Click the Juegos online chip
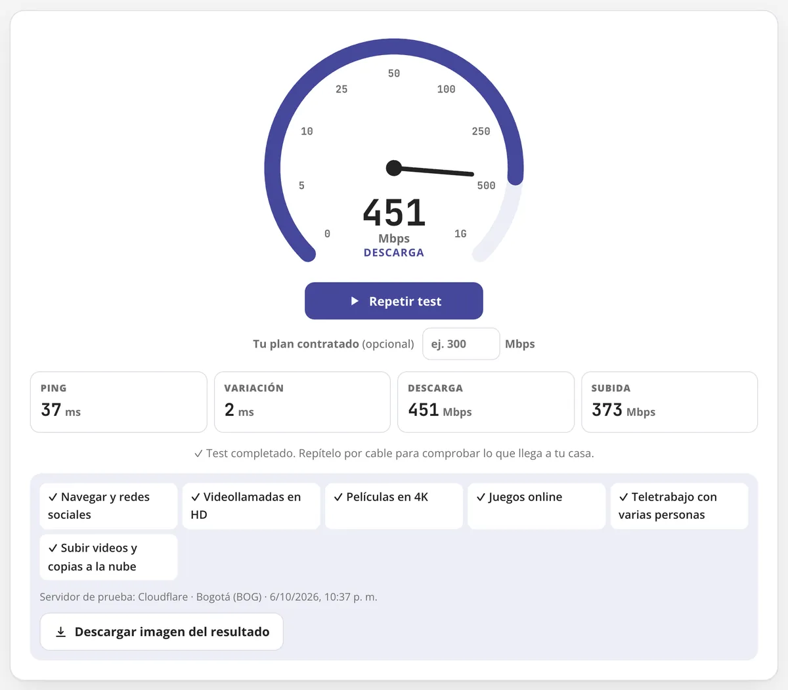The width and height of the screenshot is (788, 690). 536,506
